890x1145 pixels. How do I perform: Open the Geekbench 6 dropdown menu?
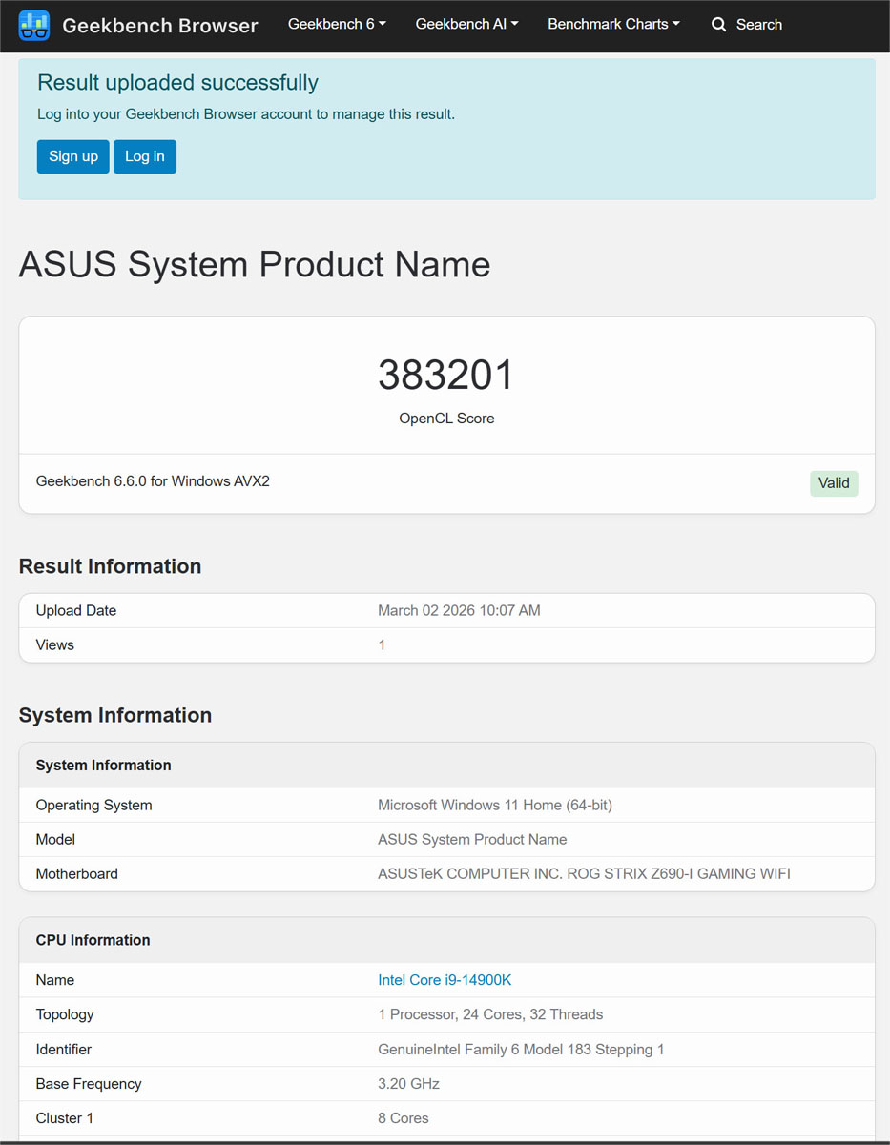[337, 25]
